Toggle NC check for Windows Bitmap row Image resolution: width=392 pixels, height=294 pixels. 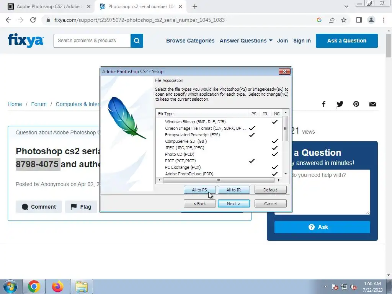(275, 122)
